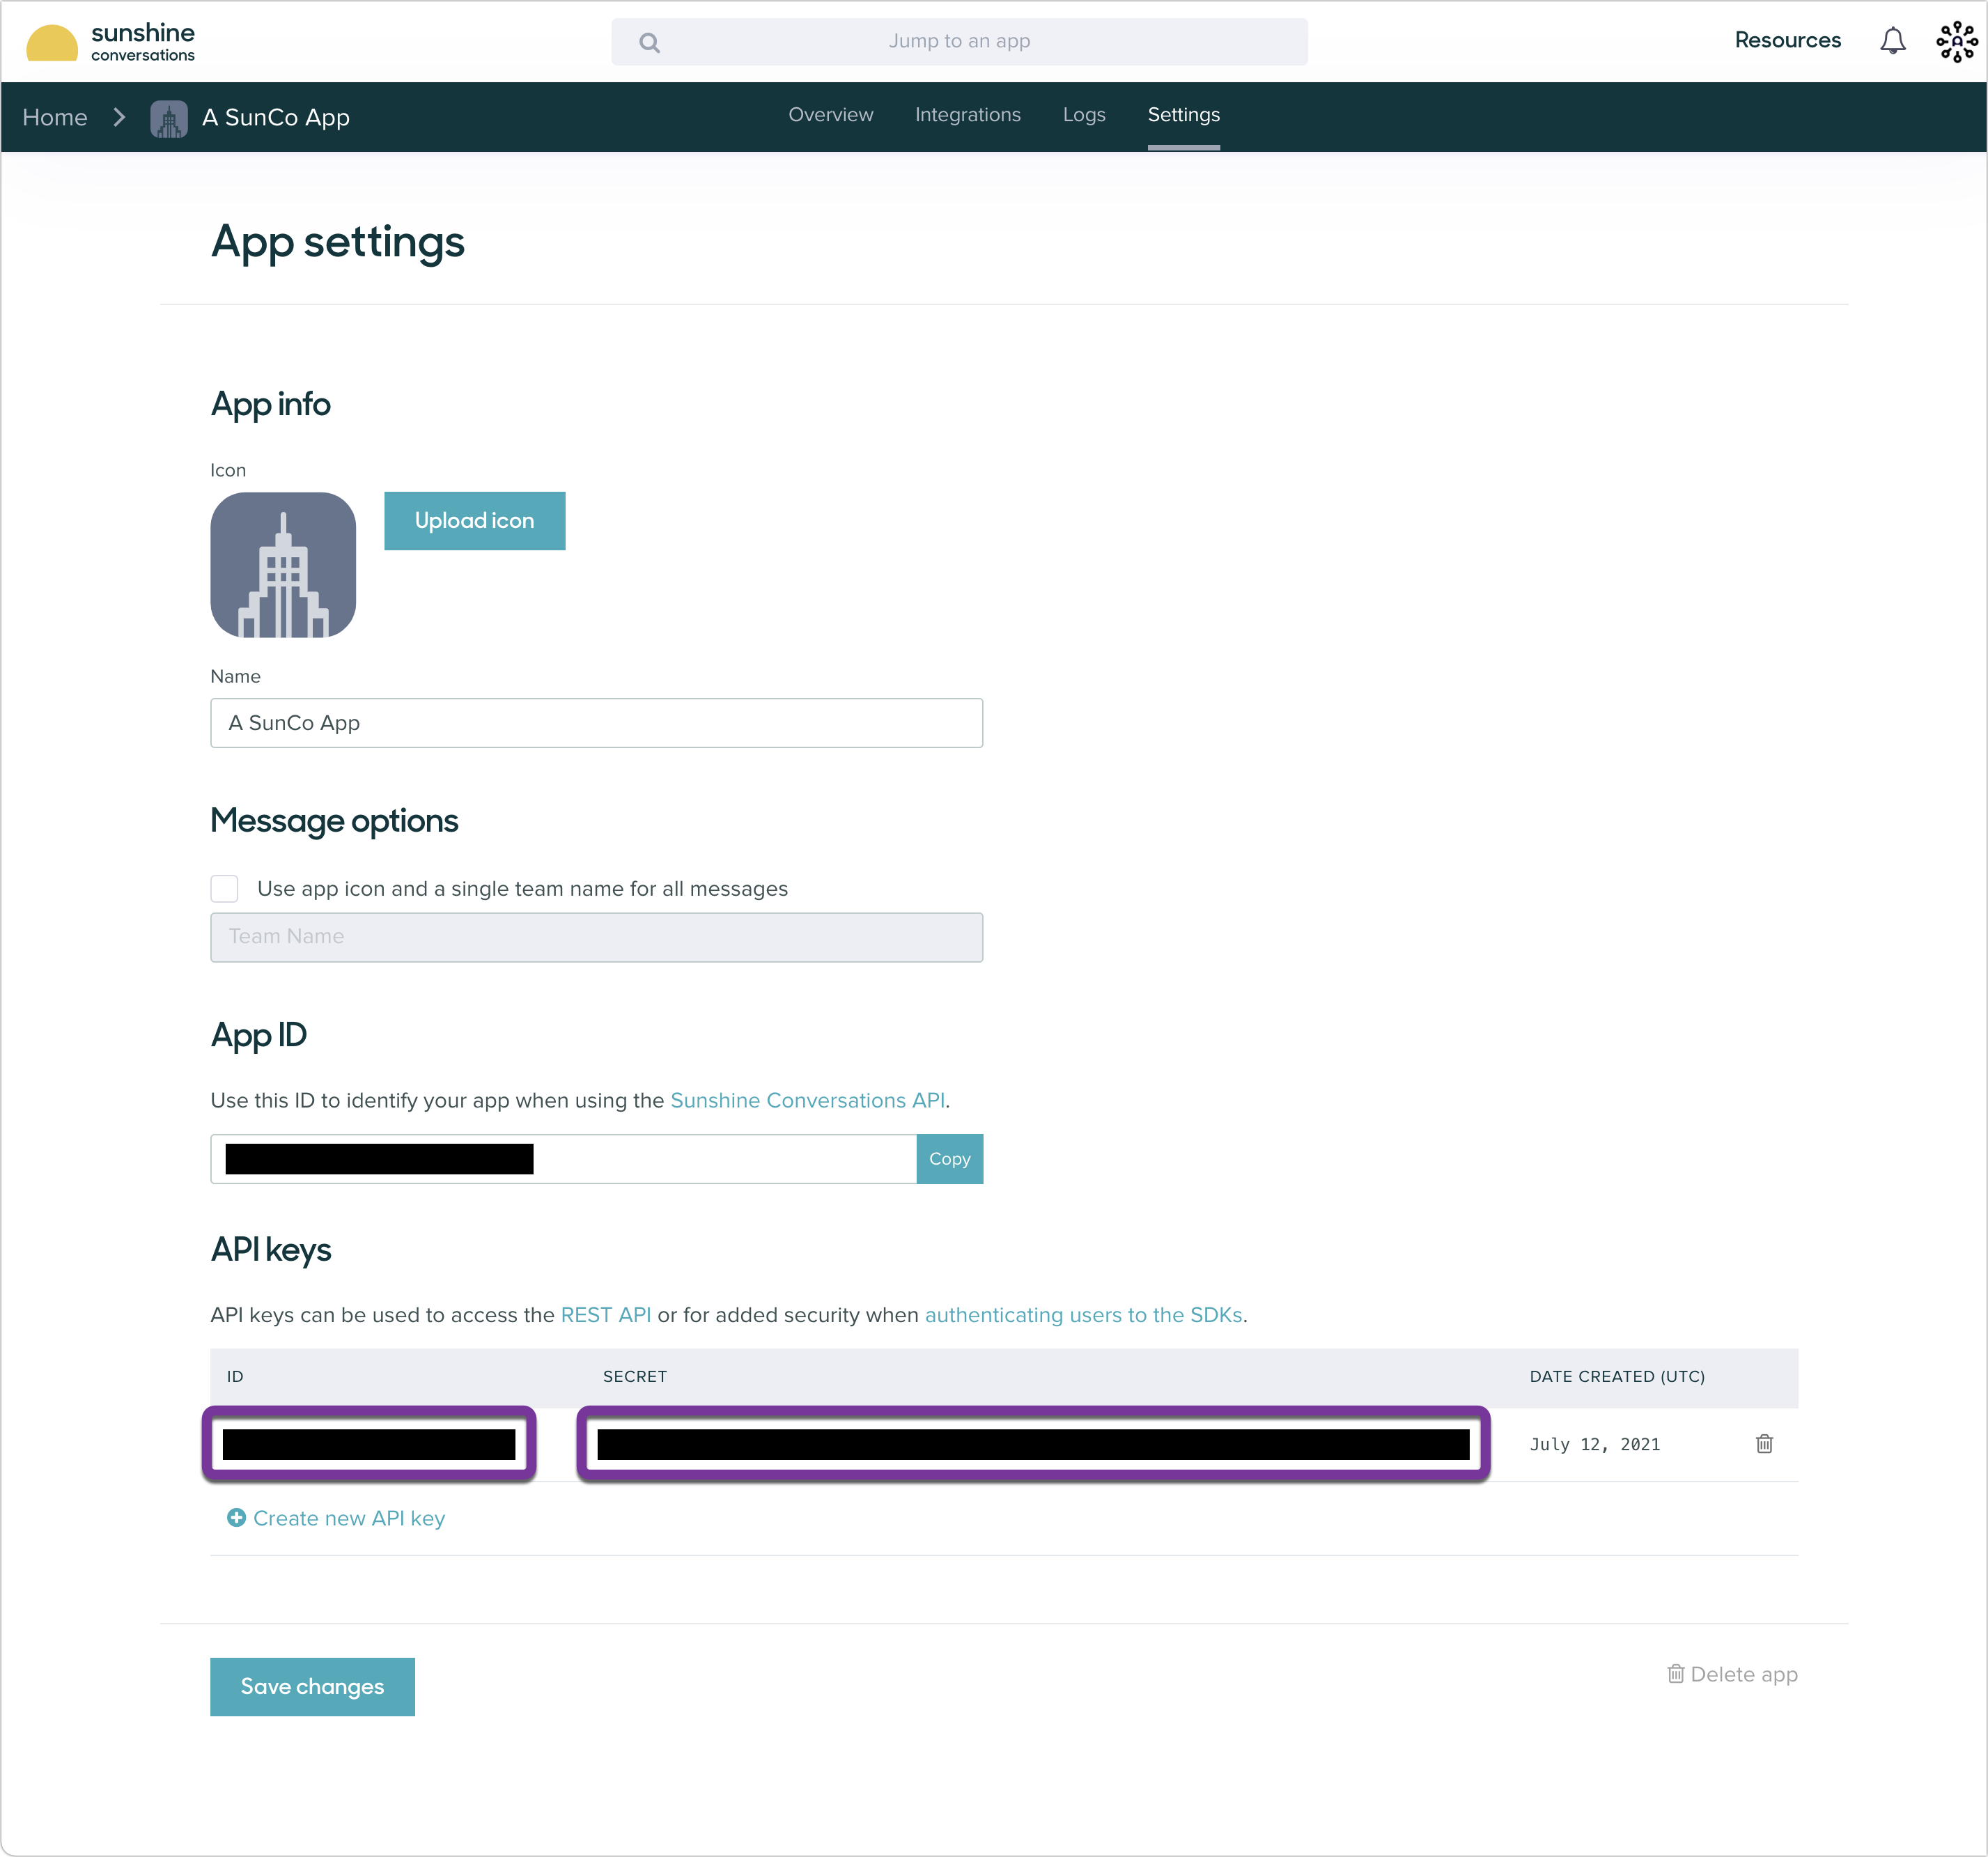Enable the single team name checkbox
The image size is (1988, 1857).
pos(224,888)
